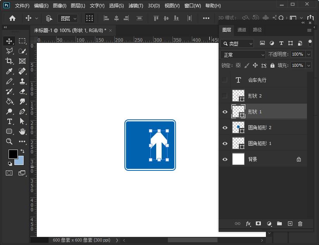Select the Dodge tool

(9, 111)
